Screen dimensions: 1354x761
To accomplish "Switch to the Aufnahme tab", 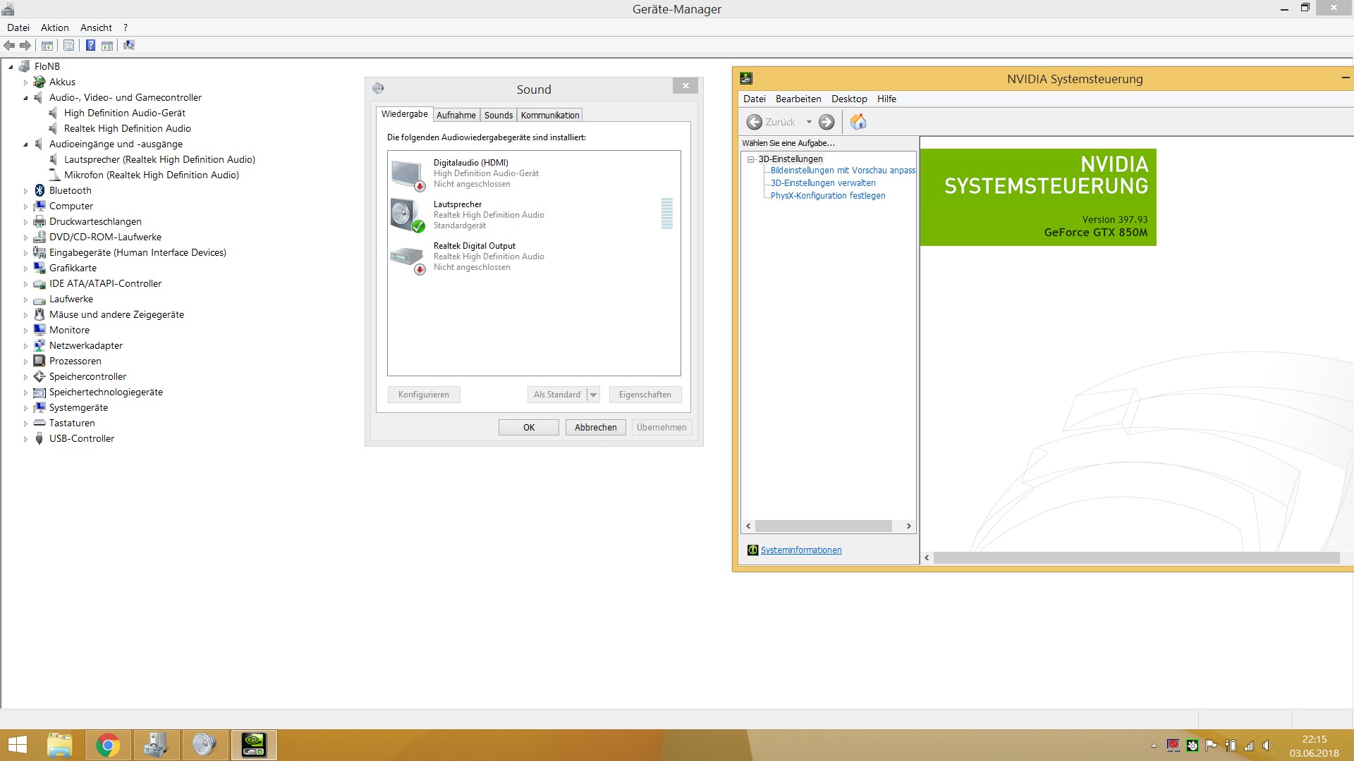I will pyautogui.click(x=456, y=115).
